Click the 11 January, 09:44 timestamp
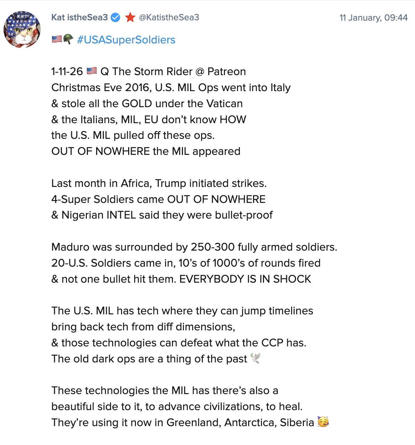This screenshot has height=445, width=415. pos(373,18)
